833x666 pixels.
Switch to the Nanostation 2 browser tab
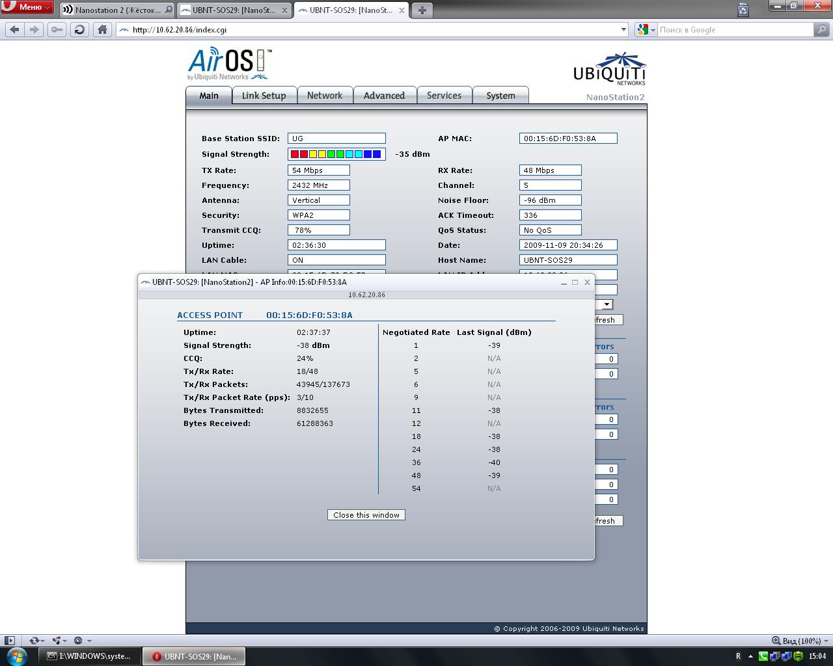(114, 10)
